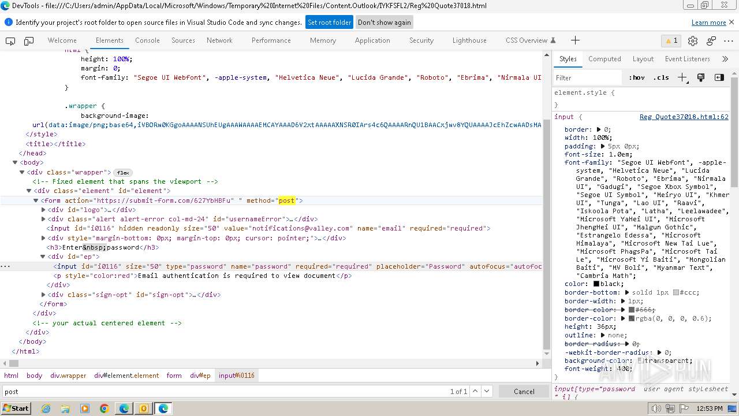Go to previous search result
This screenshot has width=739, height=416.
[x=475, y=391]
